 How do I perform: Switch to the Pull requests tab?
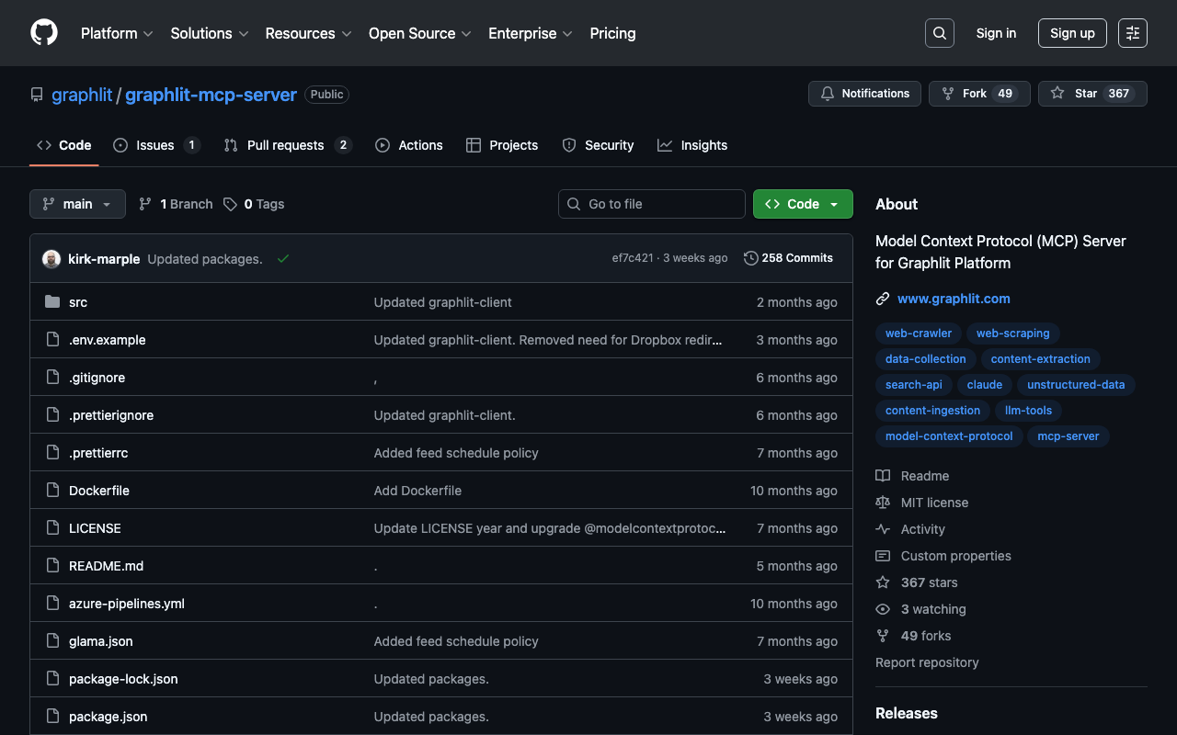pos(286,145)
